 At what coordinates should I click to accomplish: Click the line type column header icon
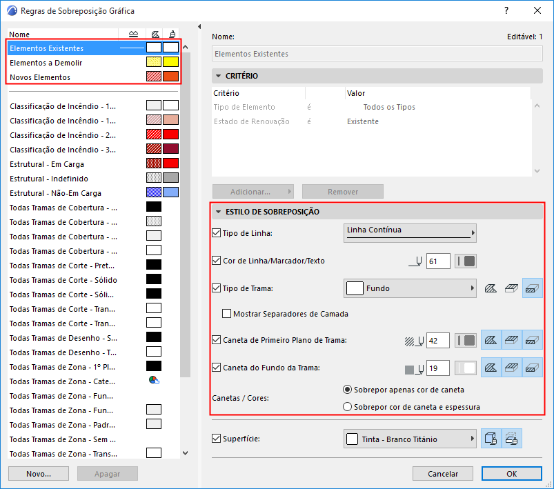pyautogui.click(x=133, y=34)
